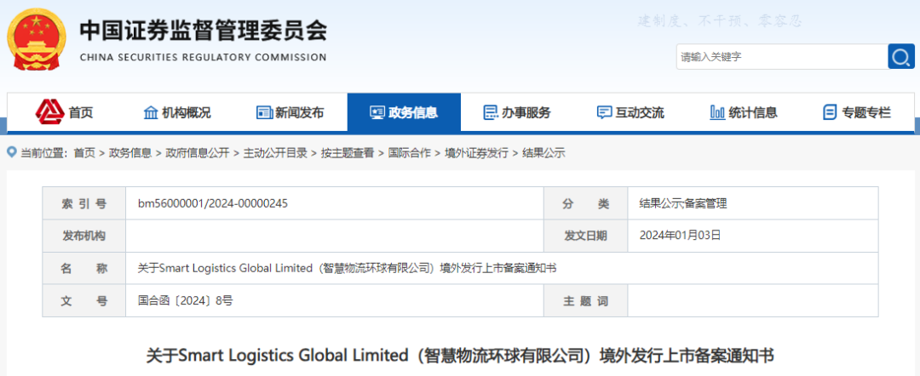This screenshot has height=376, width=920.
Task: Click the 分类 label cell
Action: click(x=585, y=203)
